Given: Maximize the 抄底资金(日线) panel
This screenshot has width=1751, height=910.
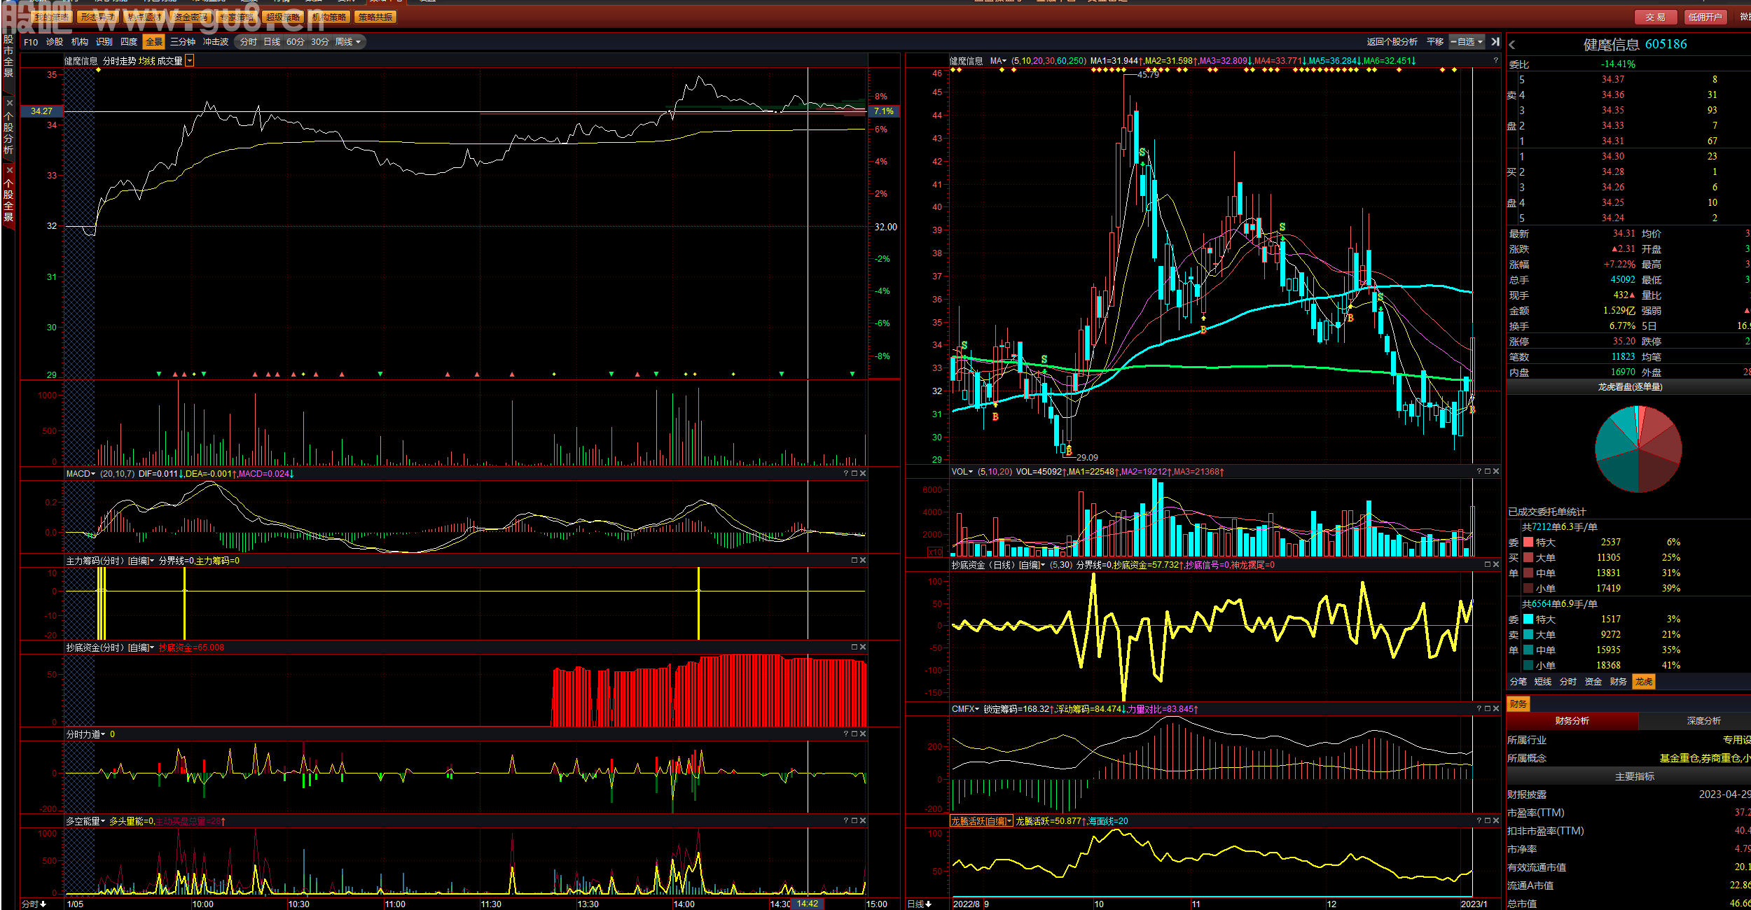Looking at the screenshot, I should coord(1488,565).
